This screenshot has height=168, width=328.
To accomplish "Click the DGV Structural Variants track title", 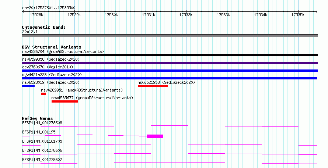I will pos(52,47).
